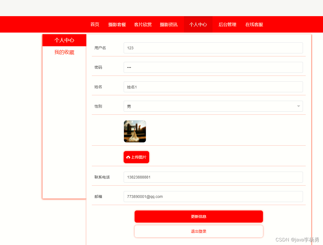The width and height of the screenshot is (323, 245).
Task: Focus the 密码 input field
Action: (213, 67)
